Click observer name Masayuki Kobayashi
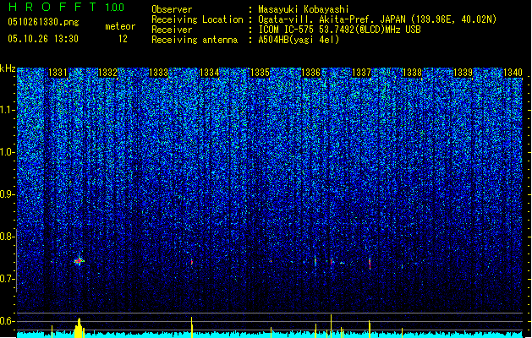The height and width of the screenshot is (338, 532). (x=304, y=9)
